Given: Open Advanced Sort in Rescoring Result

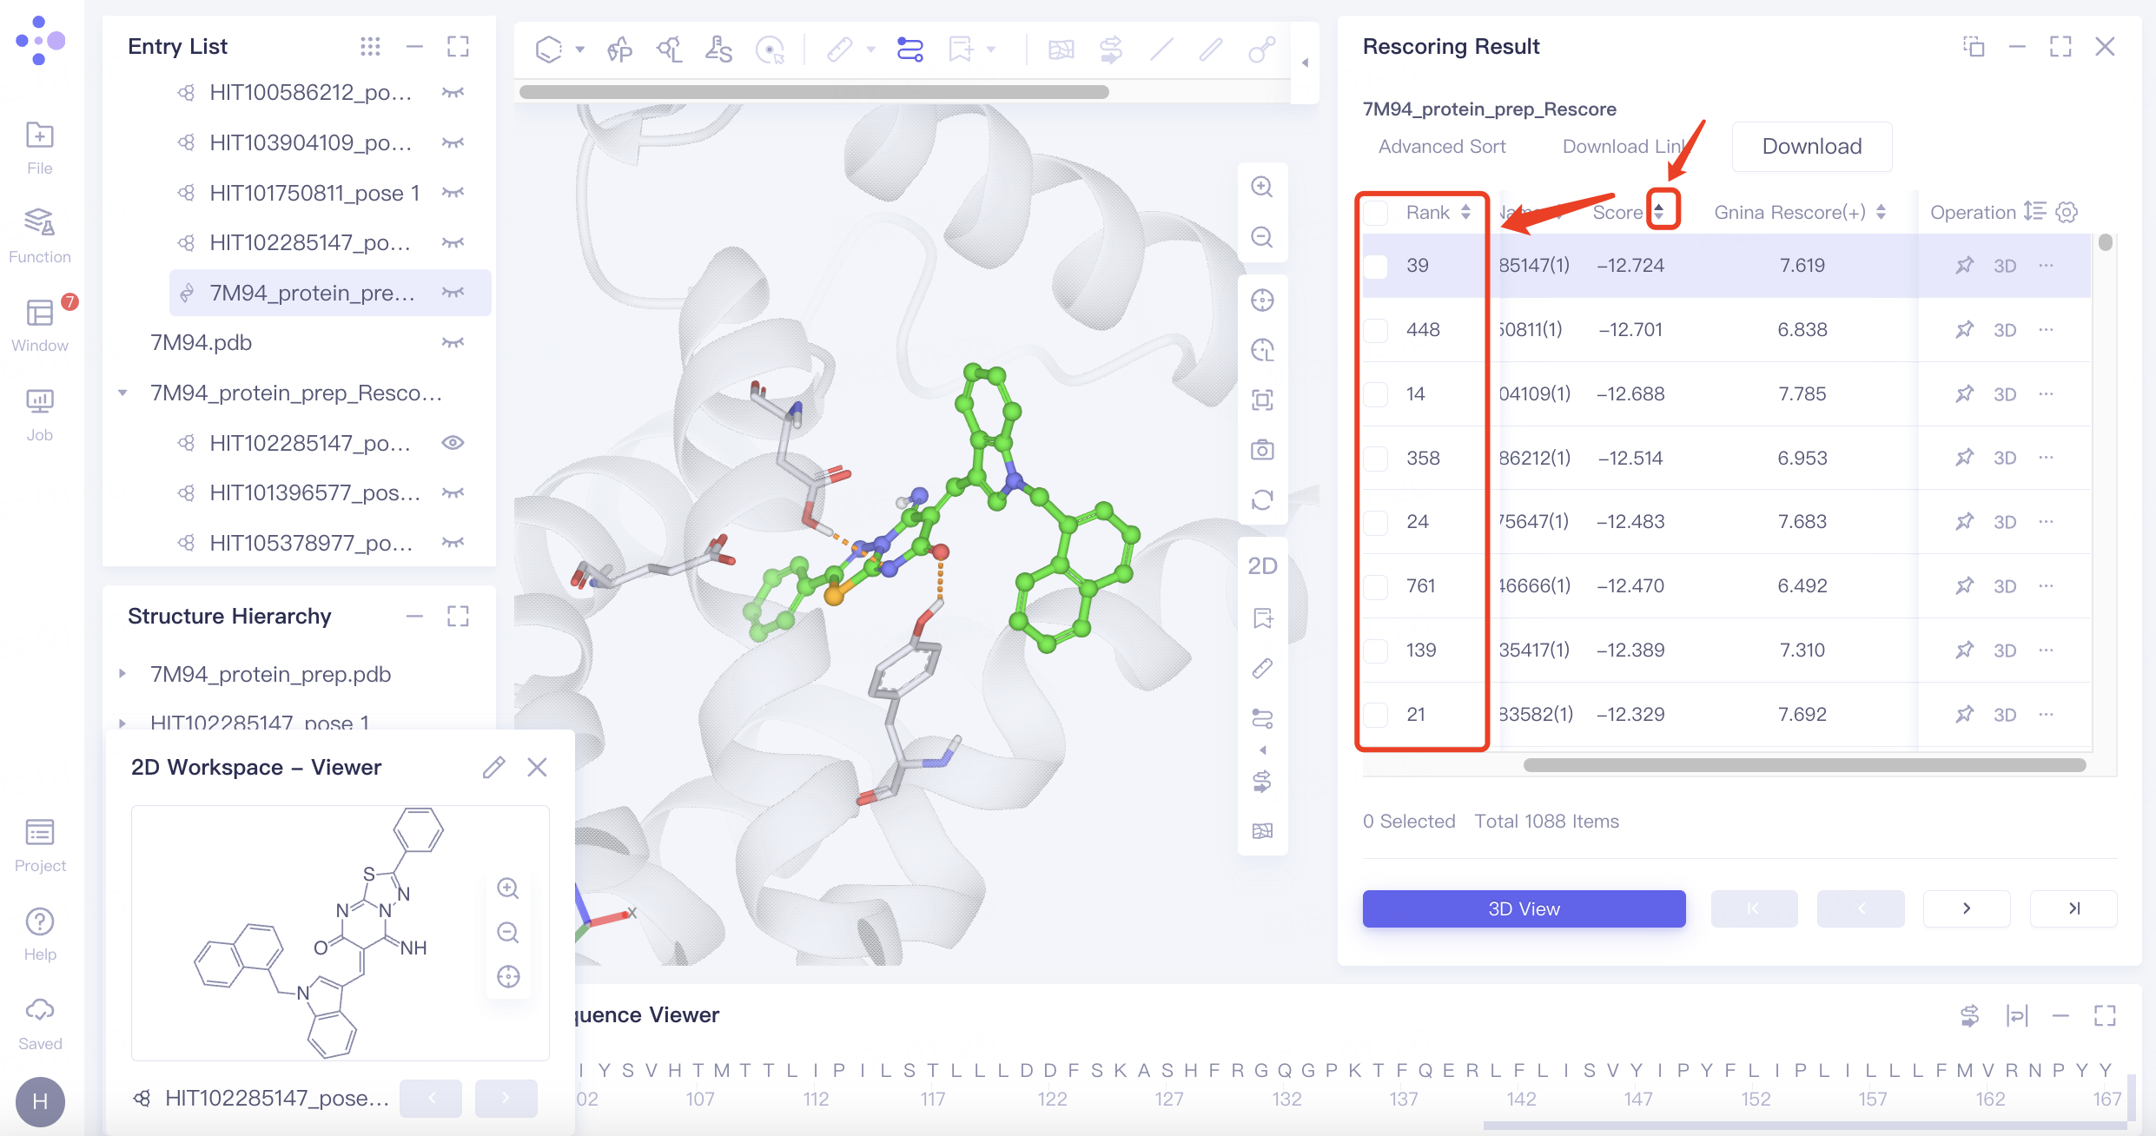Looking at the screenshot, I should tap(1442, 146).
